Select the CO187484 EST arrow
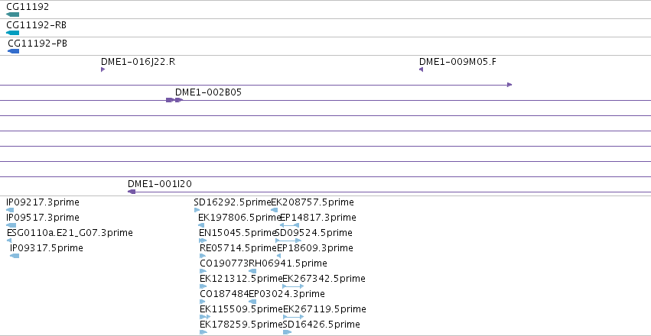 203,302
